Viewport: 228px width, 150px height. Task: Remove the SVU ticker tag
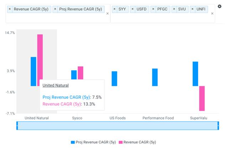point(174,9)
